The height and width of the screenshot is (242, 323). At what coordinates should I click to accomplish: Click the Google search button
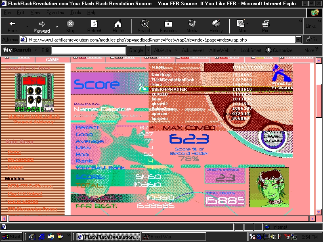coord(136,50)
